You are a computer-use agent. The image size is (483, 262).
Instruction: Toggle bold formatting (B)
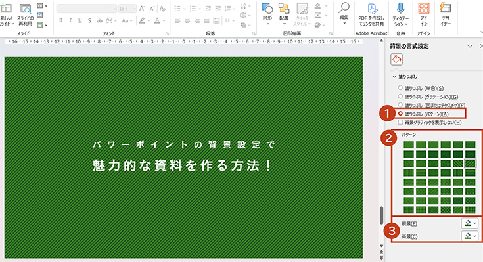pyautogui.click(x=61, y=20)
